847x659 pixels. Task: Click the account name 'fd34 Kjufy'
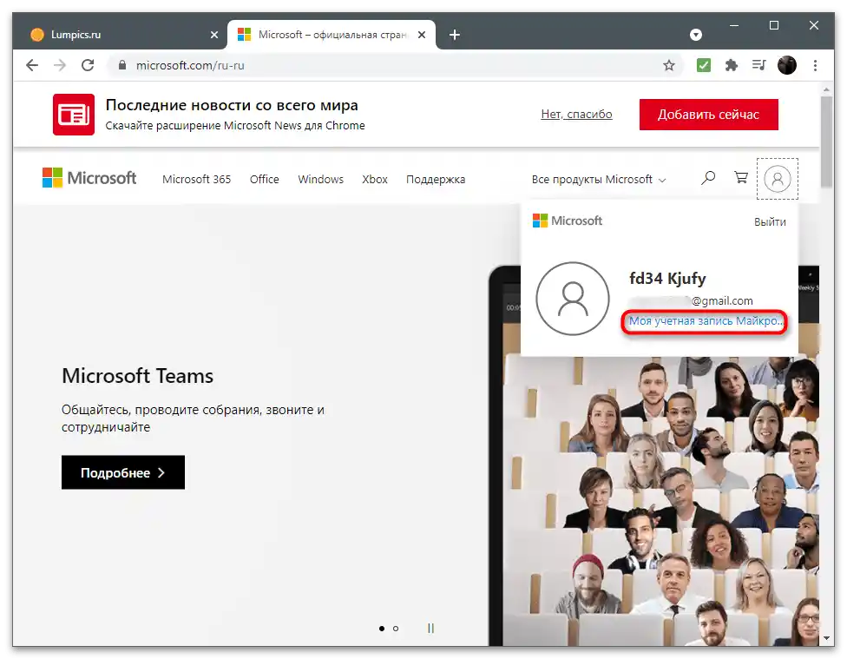667,279
